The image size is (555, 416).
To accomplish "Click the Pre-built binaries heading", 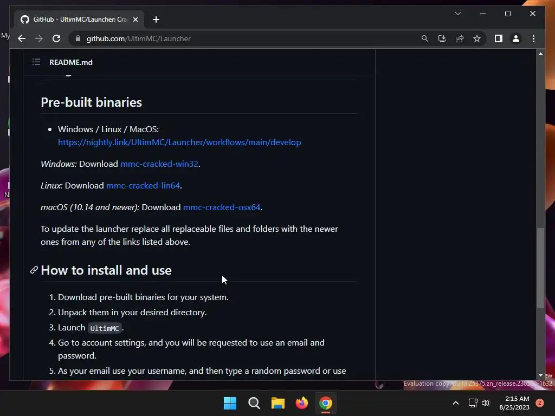I will point(91,102).
